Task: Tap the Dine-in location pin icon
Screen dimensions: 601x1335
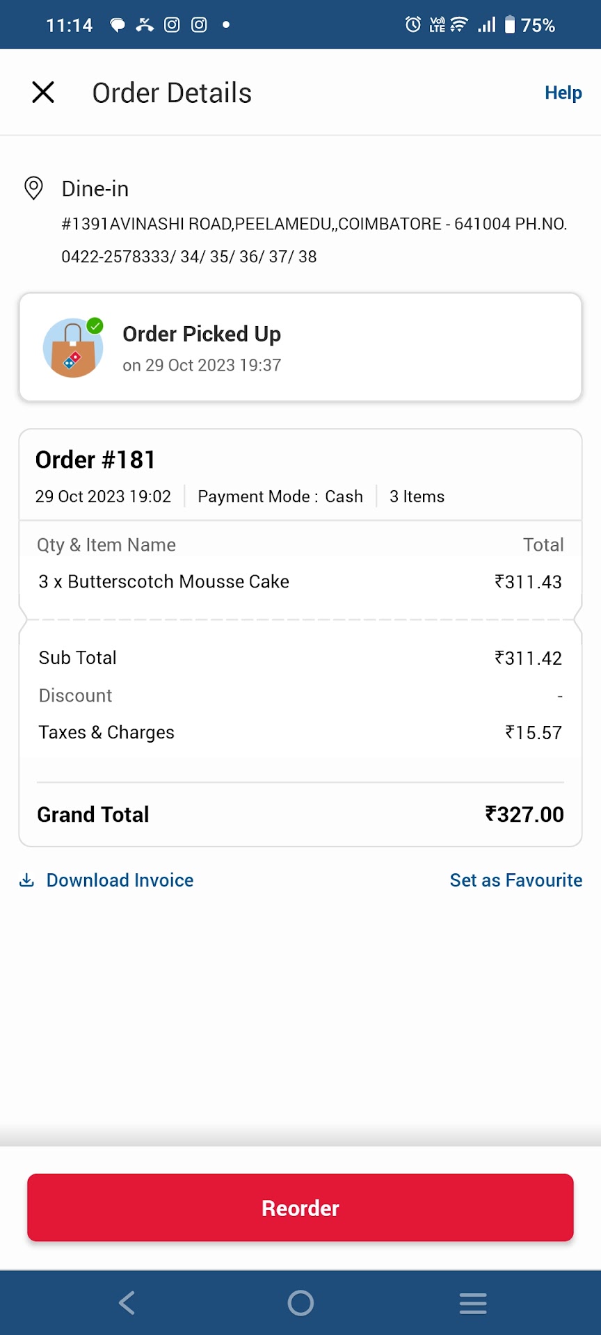Action: (x=33, y=188)
